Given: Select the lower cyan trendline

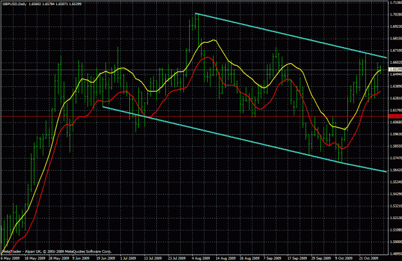Looking at the screenshot, I should [244, 139].
